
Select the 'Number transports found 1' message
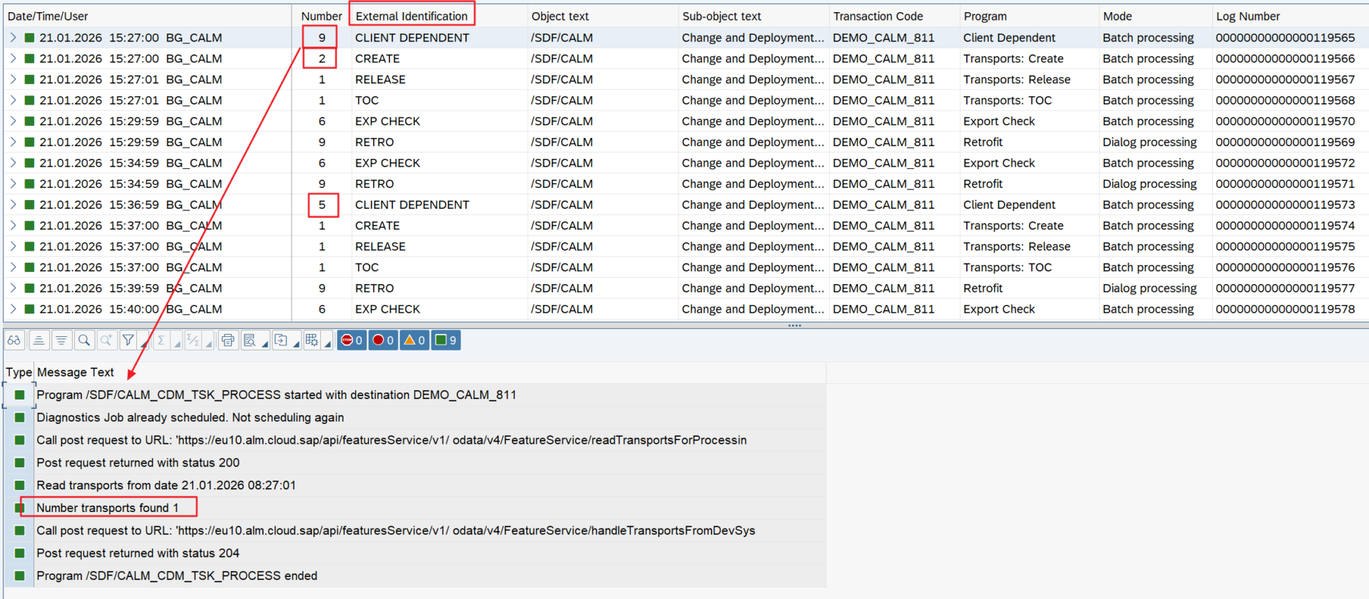pos(107,508)
